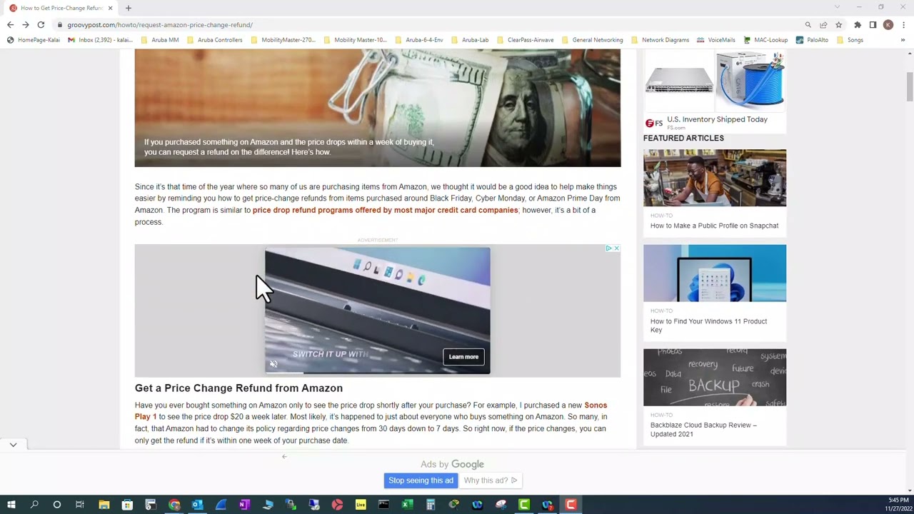Open Task View on the taskbar
The image size is (914, 514).
[x=80, y=505]
